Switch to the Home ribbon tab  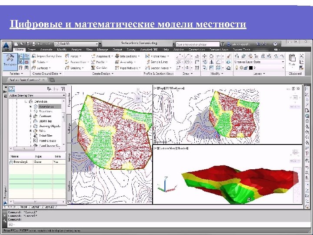(x=20, y=49)
